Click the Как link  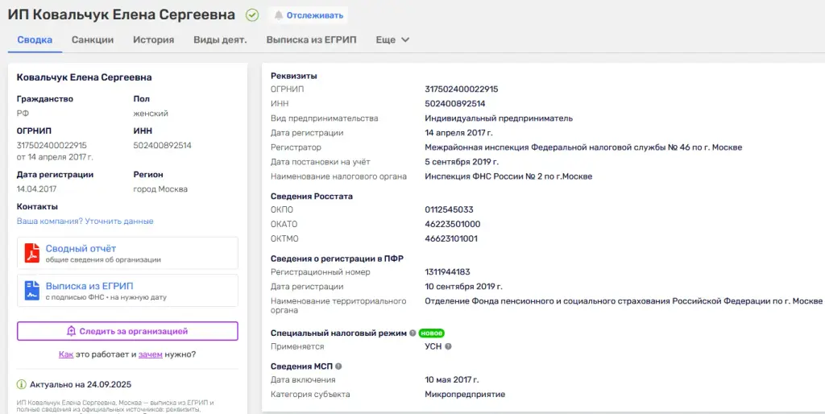point(66,354)
